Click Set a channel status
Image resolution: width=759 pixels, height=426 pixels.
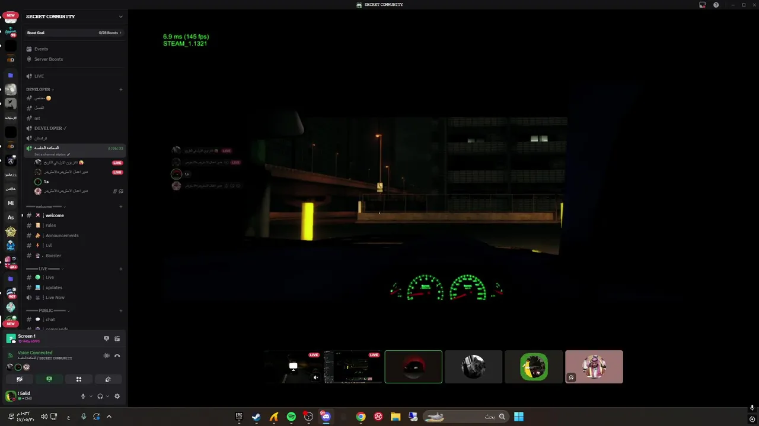52,154
